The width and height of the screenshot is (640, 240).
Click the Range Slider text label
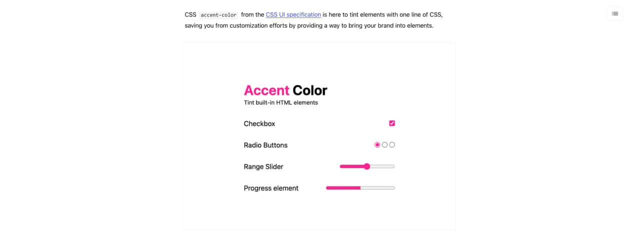tap(263, 166)
